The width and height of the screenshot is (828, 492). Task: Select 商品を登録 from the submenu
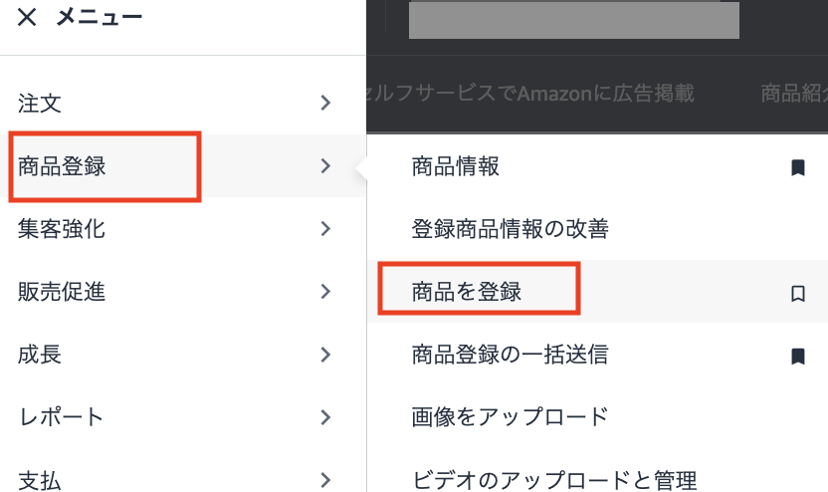click(467, 292)
